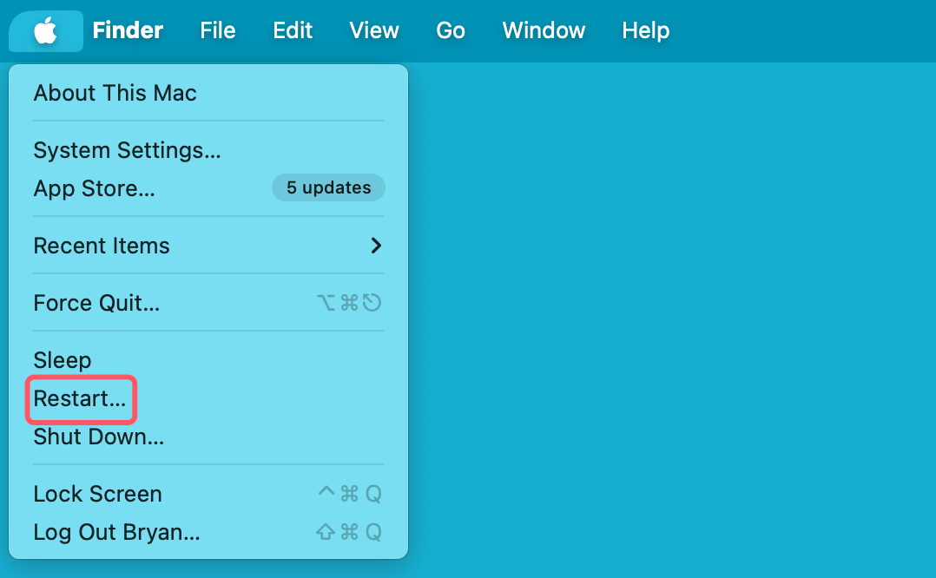Image resolution: width=936 pixels, height=578 pixels.
Task: Open the Finder menu
Action: coord(128,30)
